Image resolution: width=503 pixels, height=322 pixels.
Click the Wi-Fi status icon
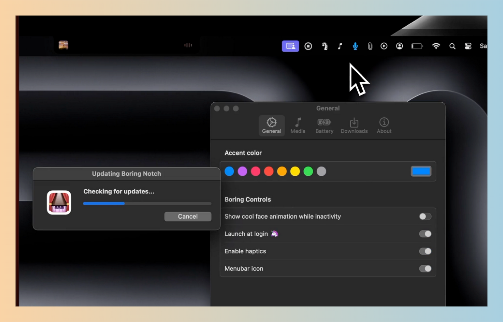click(x=436, y=46)
